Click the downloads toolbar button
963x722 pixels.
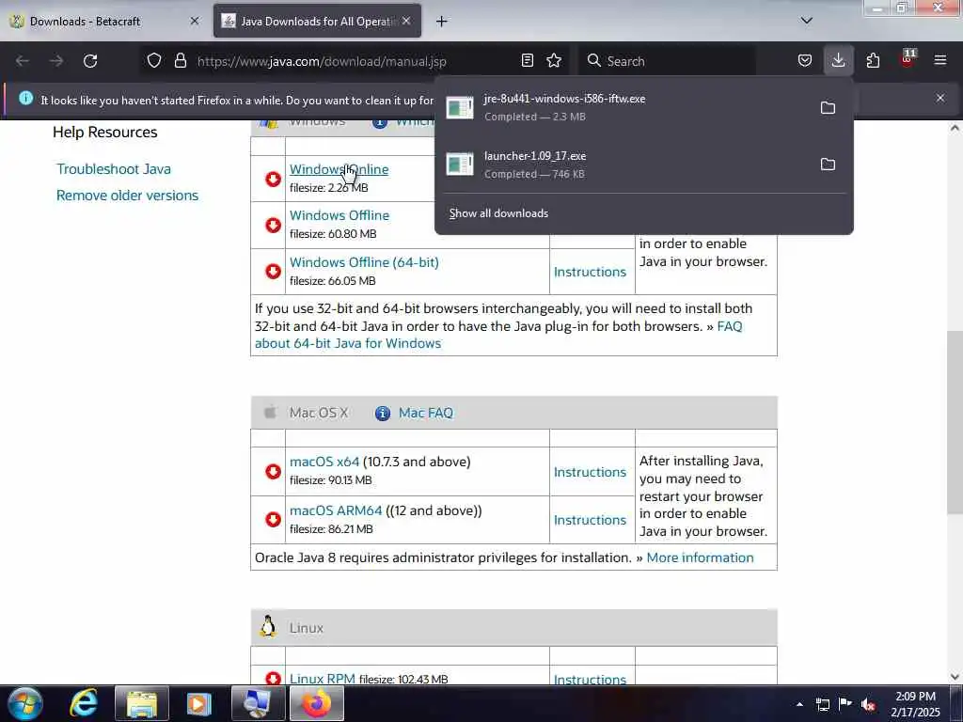point(838,61)
